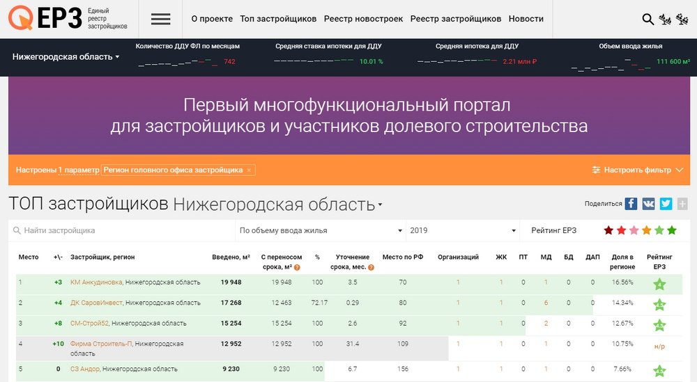Click rating star of ДК СаровИнвест

click(659, 305)
